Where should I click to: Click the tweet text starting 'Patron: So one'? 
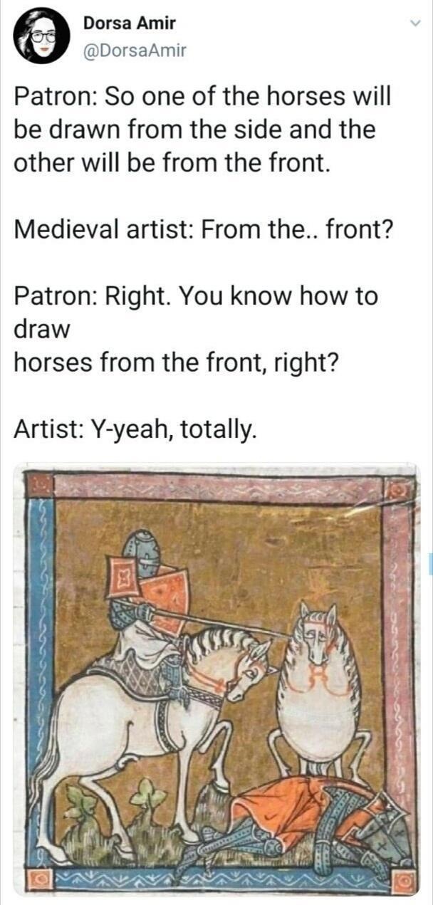(x=203, y=131)
